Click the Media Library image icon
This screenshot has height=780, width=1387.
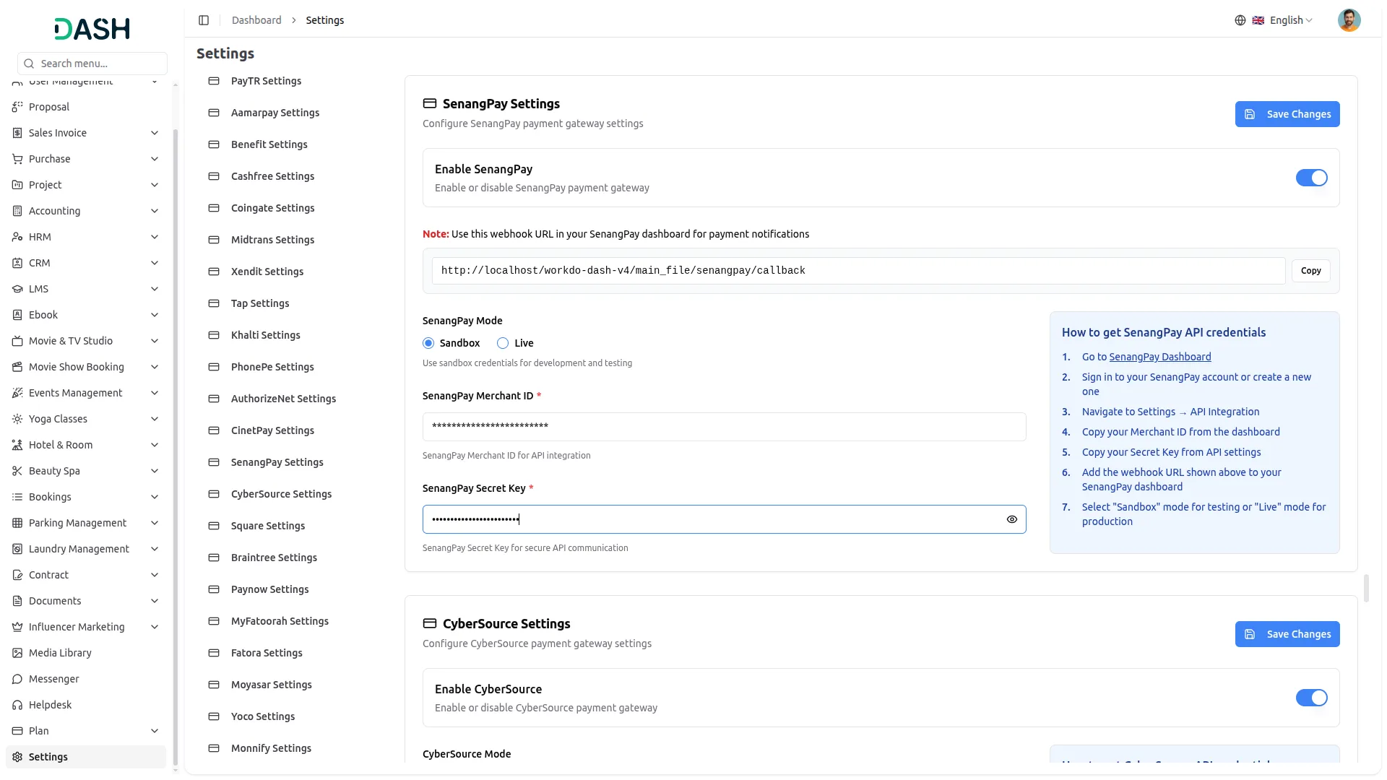[17, 653]
